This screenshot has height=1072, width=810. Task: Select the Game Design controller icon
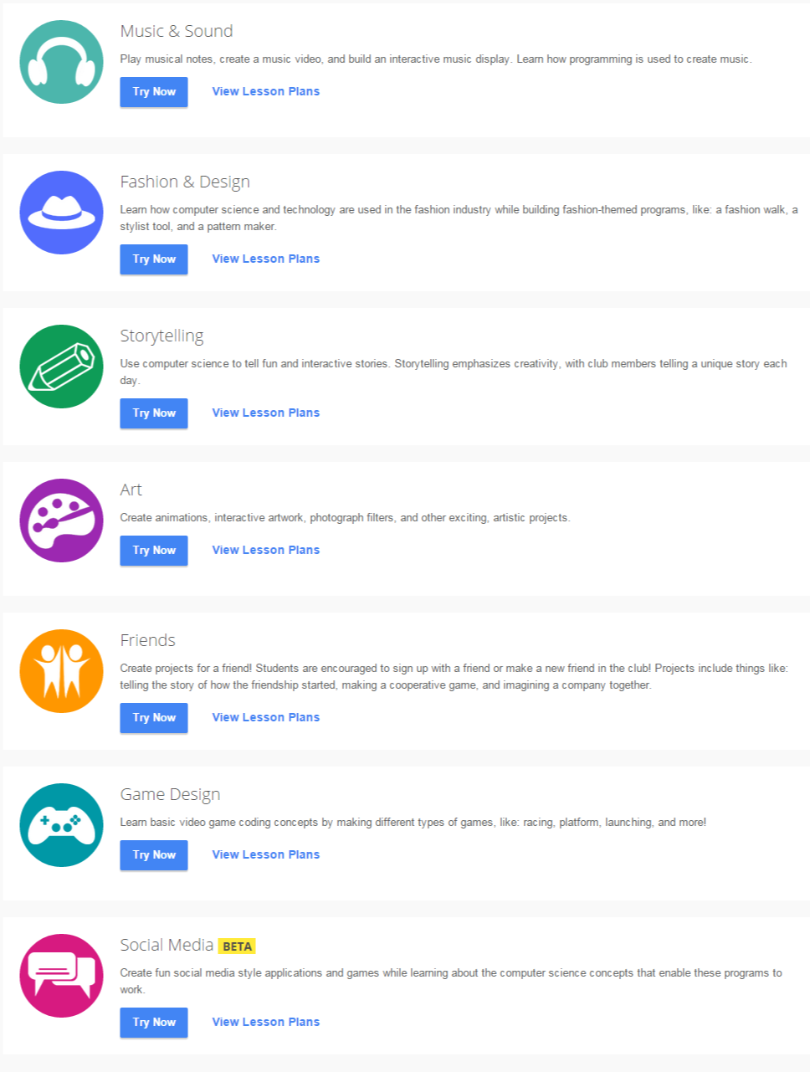click(x=60, y=825)
